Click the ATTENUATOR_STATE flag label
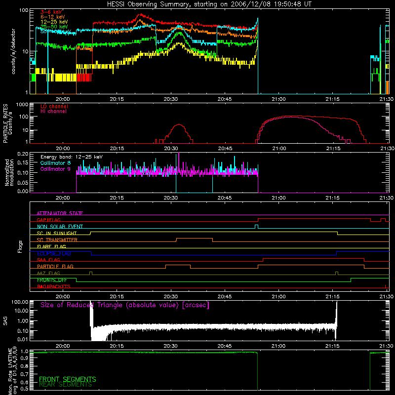Screen dimensions: 395x395 (60, 213)
